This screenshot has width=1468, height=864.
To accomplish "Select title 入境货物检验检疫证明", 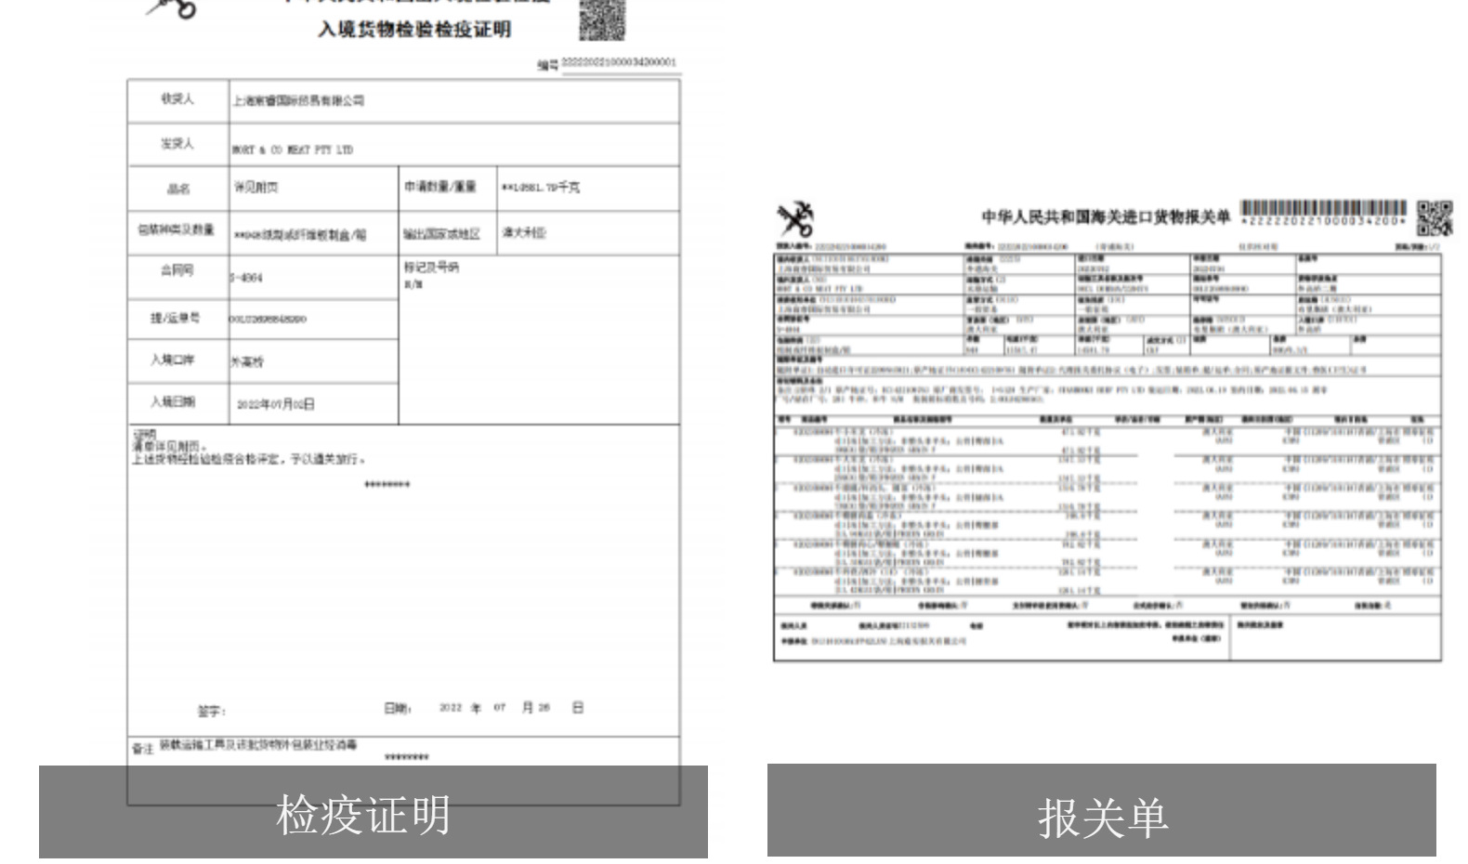I will pos(414,30).
